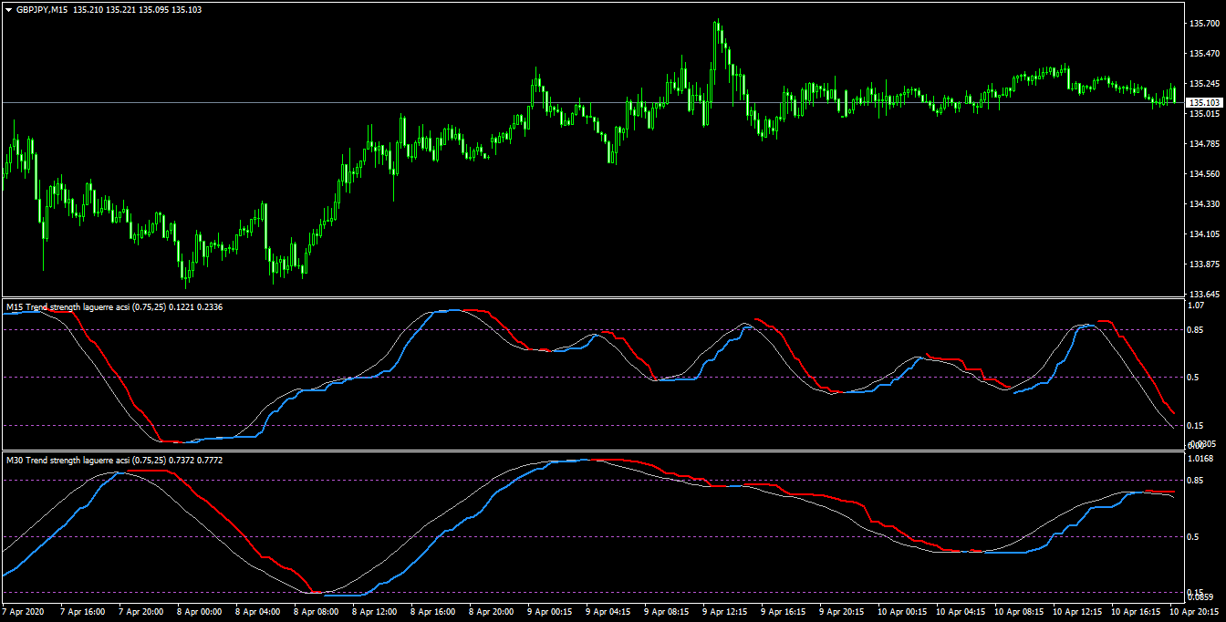
Task: Select the 9 Apr 00:15 time axis marker
Action: pyautogui.click(x=550, y=612)
